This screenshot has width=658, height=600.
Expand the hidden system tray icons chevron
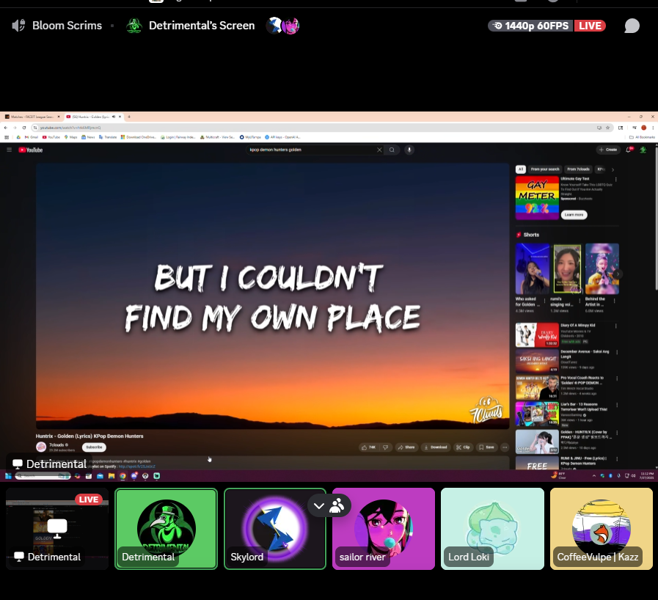click(593, 476)
